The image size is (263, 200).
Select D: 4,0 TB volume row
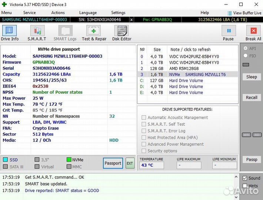pos(188,87)
